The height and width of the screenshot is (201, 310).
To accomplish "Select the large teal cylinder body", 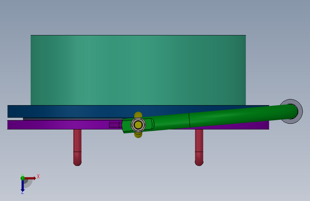I will coord(138,70).
